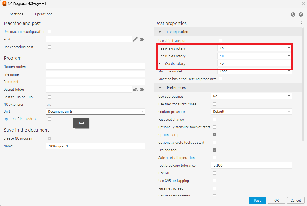Check Open NC file in editor
This screenshot has width=307, height=206.
coord(49,119)
